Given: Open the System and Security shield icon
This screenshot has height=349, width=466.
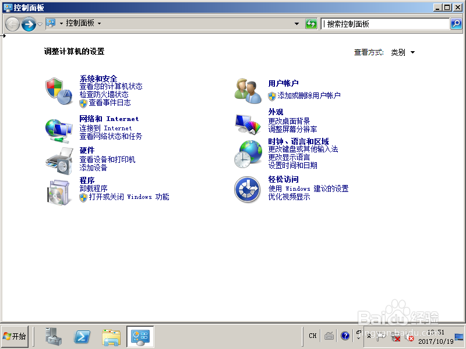Looking at the screenshot, I should [x=59, y=91].
